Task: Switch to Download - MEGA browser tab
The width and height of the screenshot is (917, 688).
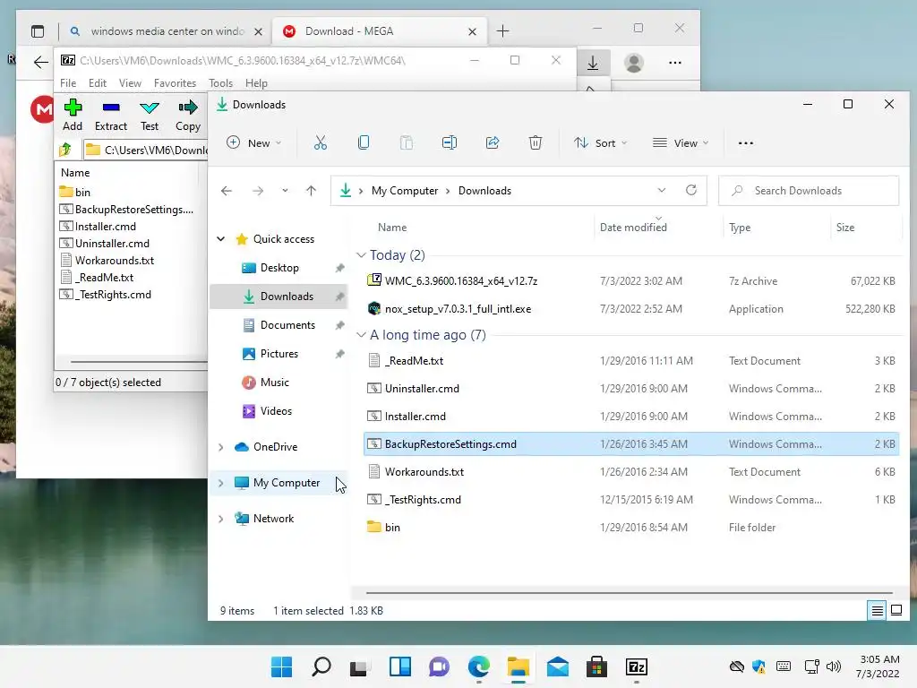Action: click(379, 31)
